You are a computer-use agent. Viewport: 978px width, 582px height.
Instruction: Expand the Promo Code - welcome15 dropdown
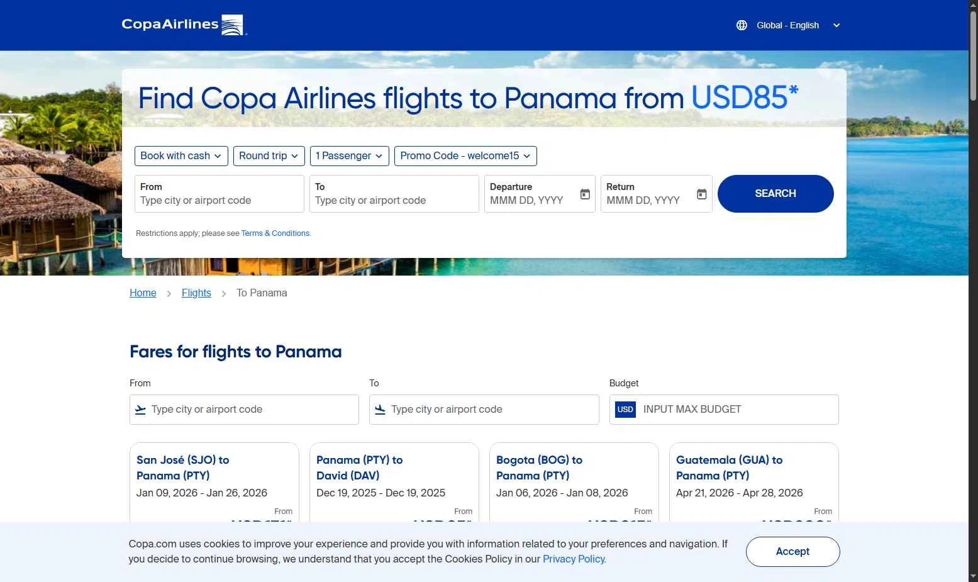465,156
